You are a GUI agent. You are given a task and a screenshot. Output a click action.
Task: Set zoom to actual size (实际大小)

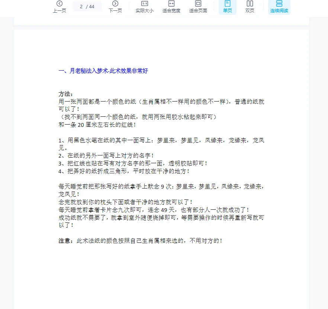pyautogui.click(x=144, y=7)
